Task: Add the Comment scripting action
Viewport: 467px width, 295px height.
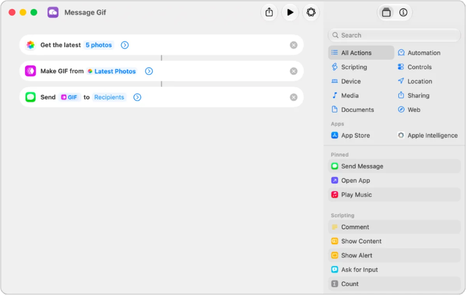Action: pos(394,227)
